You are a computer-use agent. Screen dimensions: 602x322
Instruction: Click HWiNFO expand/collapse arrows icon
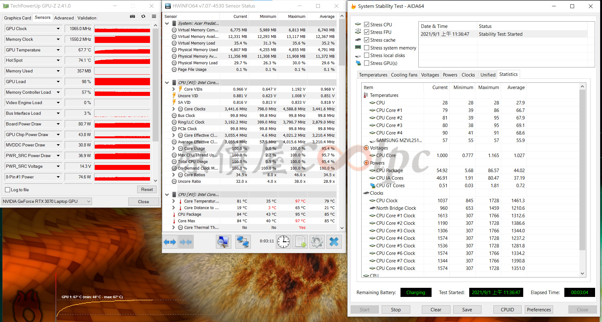coord(170,242)
